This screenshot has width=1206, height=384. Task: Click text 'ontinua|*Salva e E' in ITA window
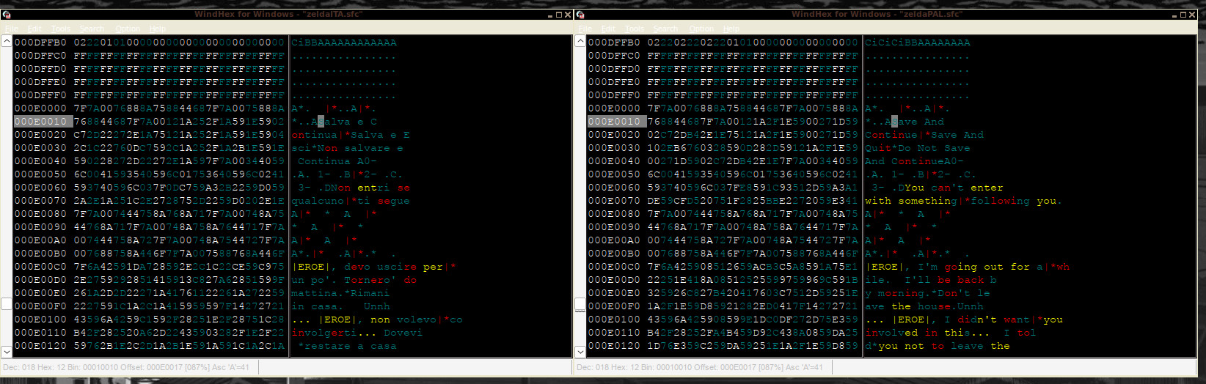coord(351,135)
